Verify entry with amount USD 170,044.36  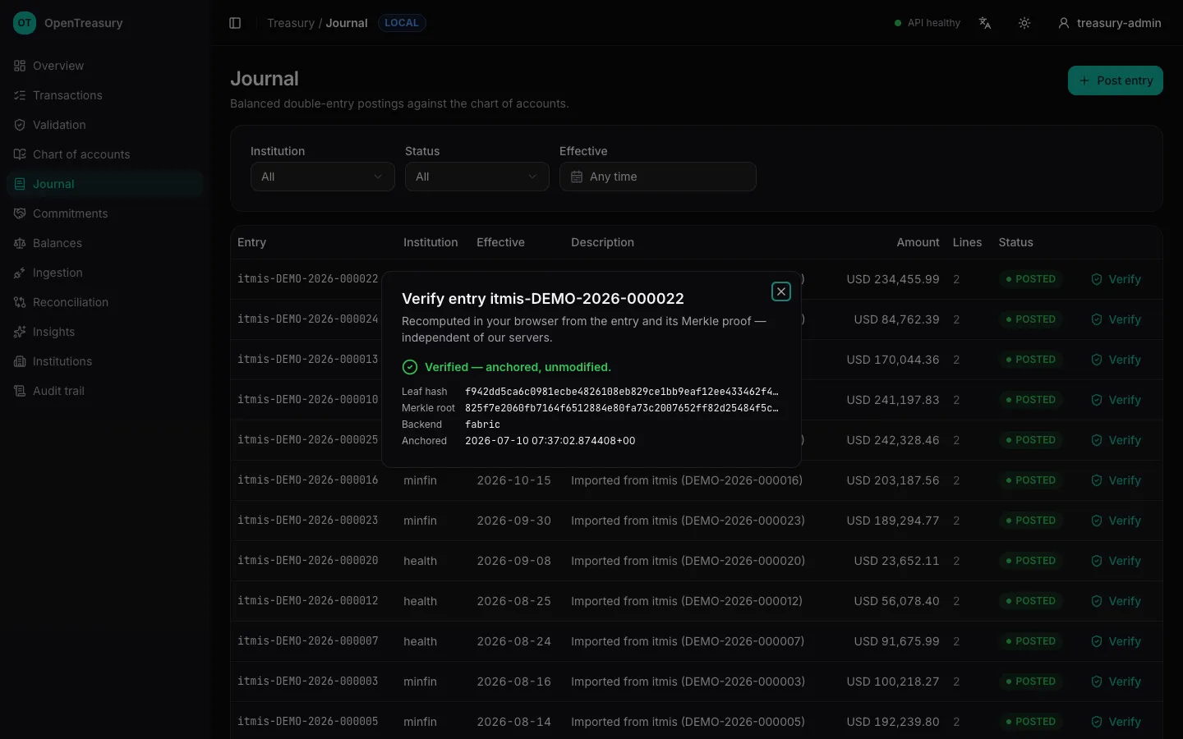1116,360
